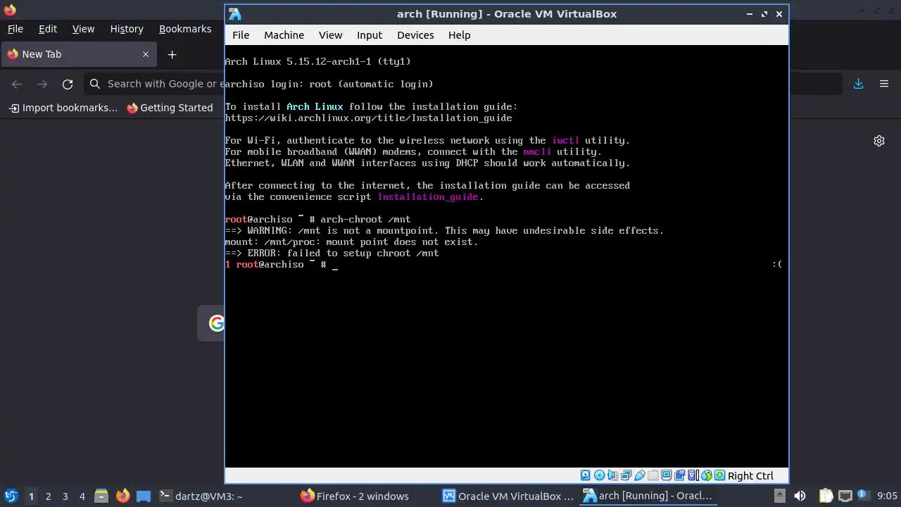
Task: Open Firefox downloads panel
Action: 858,84
